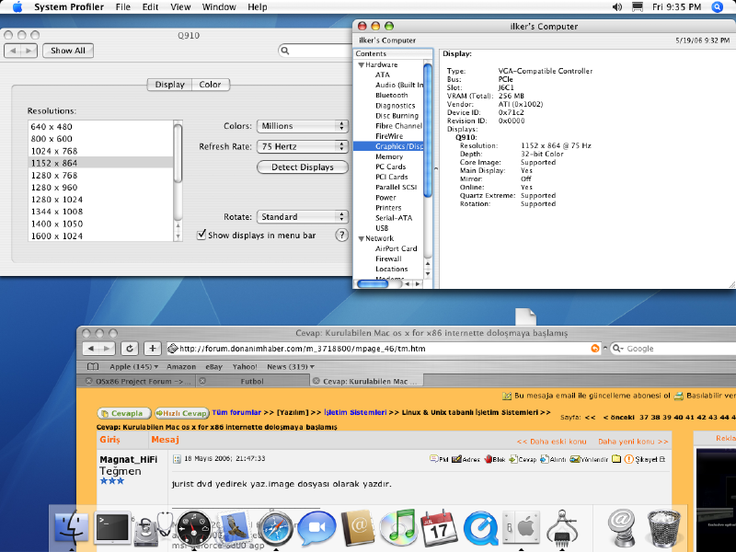
Task: Open Spotlight search in the menu bar
Action: (718, 7)
